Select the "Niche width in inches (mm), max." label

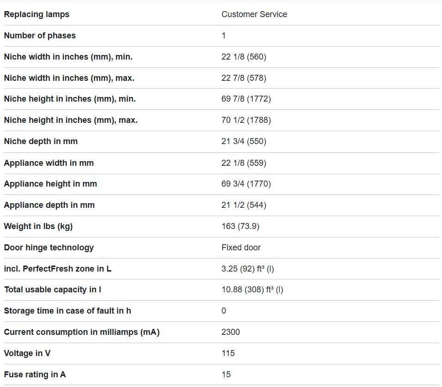pyautogui.click(x=69, y=78)
